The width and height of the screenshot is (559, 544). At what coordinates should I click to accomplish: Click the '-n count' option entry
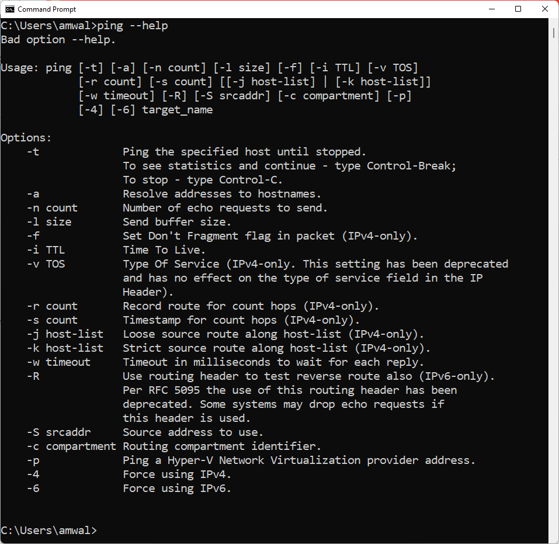coord(52,208)
